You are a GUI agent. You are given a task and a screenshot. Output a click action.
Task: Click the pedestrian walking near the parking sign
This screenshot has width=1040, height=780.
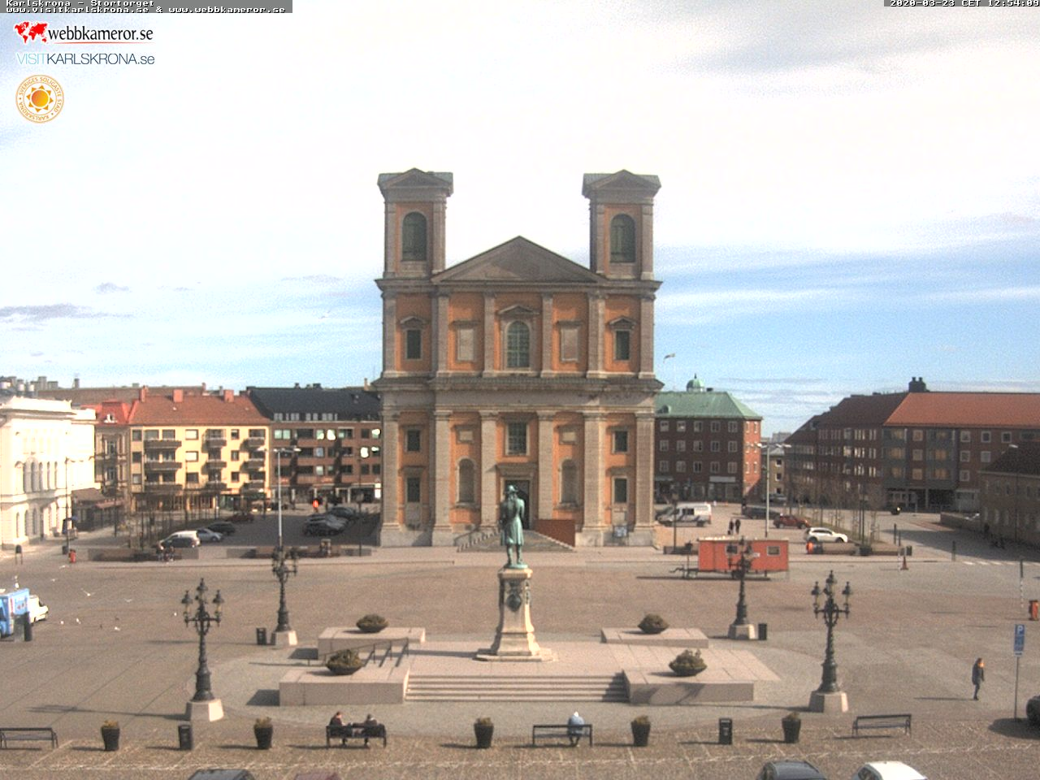(977, 678)
